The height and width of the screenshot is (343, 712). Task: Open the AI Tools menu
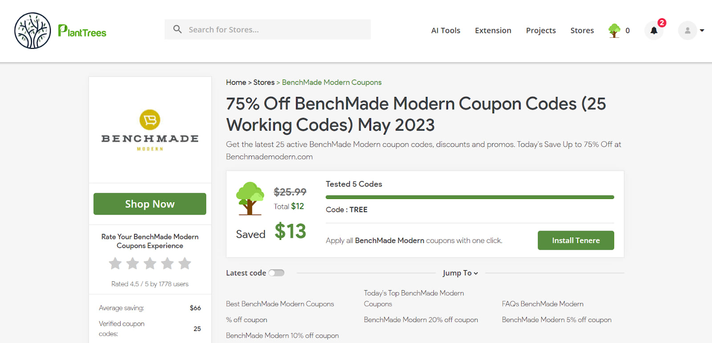(445, 31)
